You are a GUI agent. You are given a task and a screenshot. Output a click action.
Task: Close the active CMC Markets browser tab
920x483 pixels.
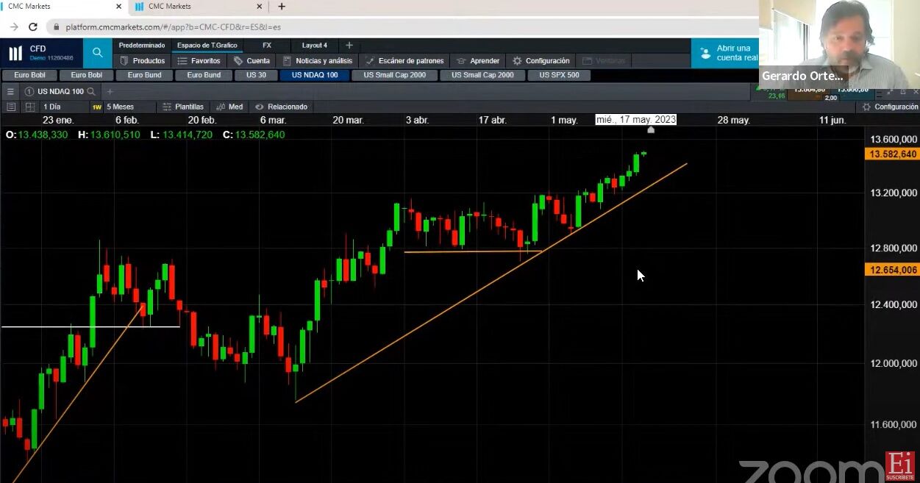tap(119, 7)
